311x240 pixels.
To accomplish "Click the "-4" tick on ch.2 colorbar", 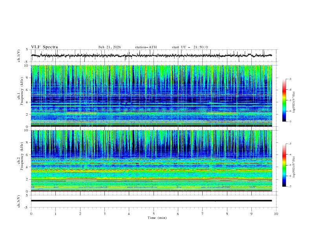I will [x=289, y=155].
